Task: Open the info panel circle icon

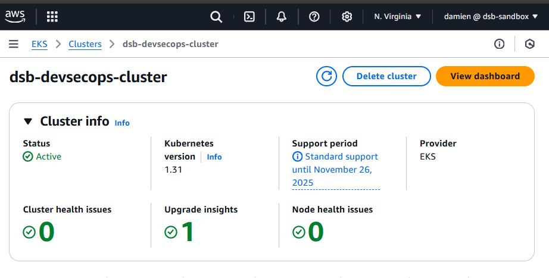Action: (499, 44)
